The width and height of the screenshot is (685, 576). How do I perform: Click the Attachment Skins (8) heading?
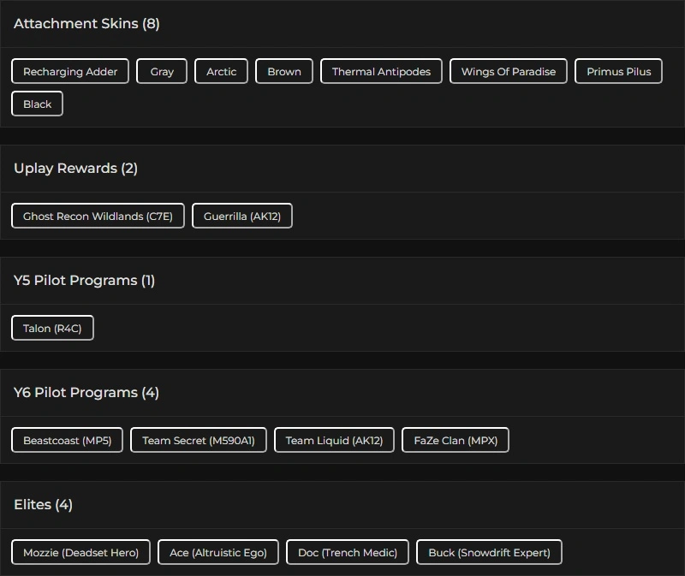pos(86,24)
